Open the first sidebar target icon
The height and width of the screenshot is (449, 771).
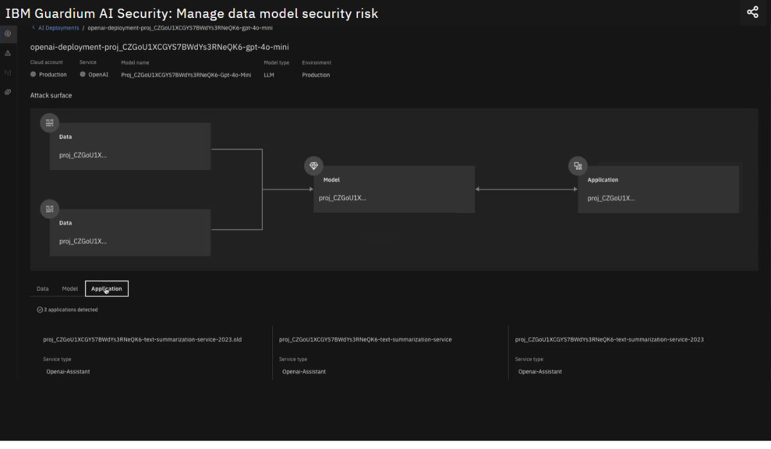click(x=8, y=33)
